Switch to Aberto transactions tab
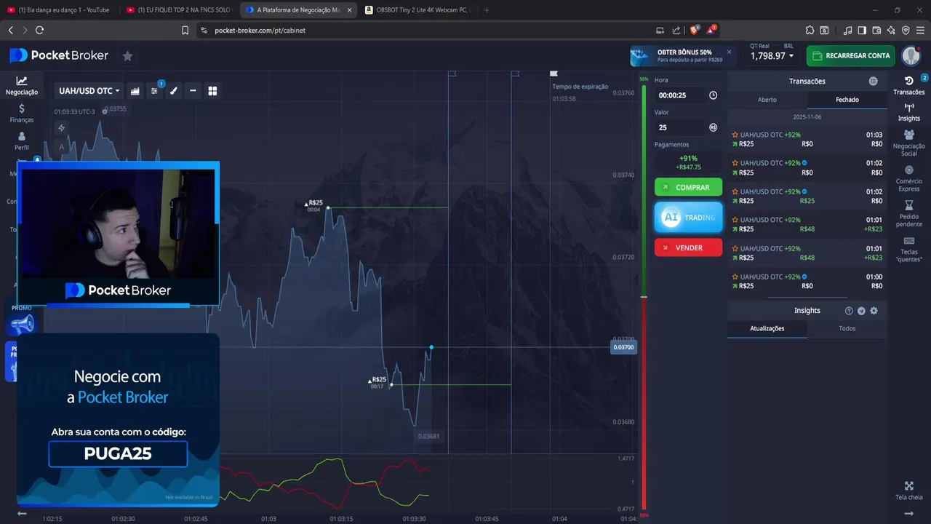Screen dimensions: 931x524 767,100
